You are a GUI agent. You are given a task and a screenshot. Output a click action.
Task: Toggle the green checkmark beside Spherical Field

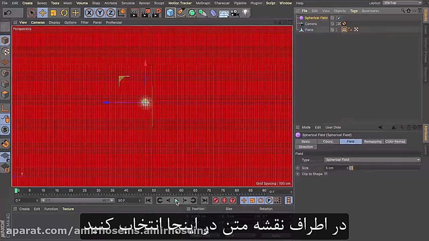(339, 18)
